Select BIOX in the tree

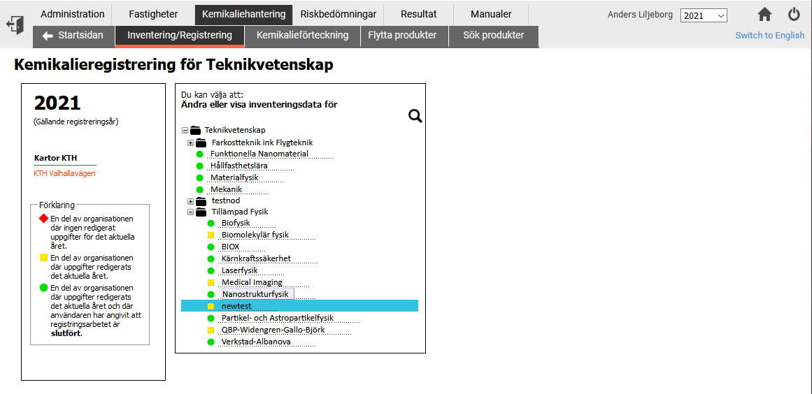tap(230, 247)
